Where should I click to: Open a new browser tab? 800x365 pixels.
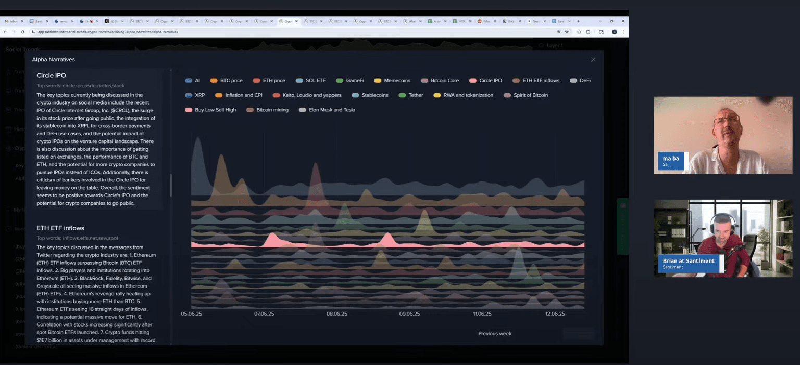tap(578, 21)
